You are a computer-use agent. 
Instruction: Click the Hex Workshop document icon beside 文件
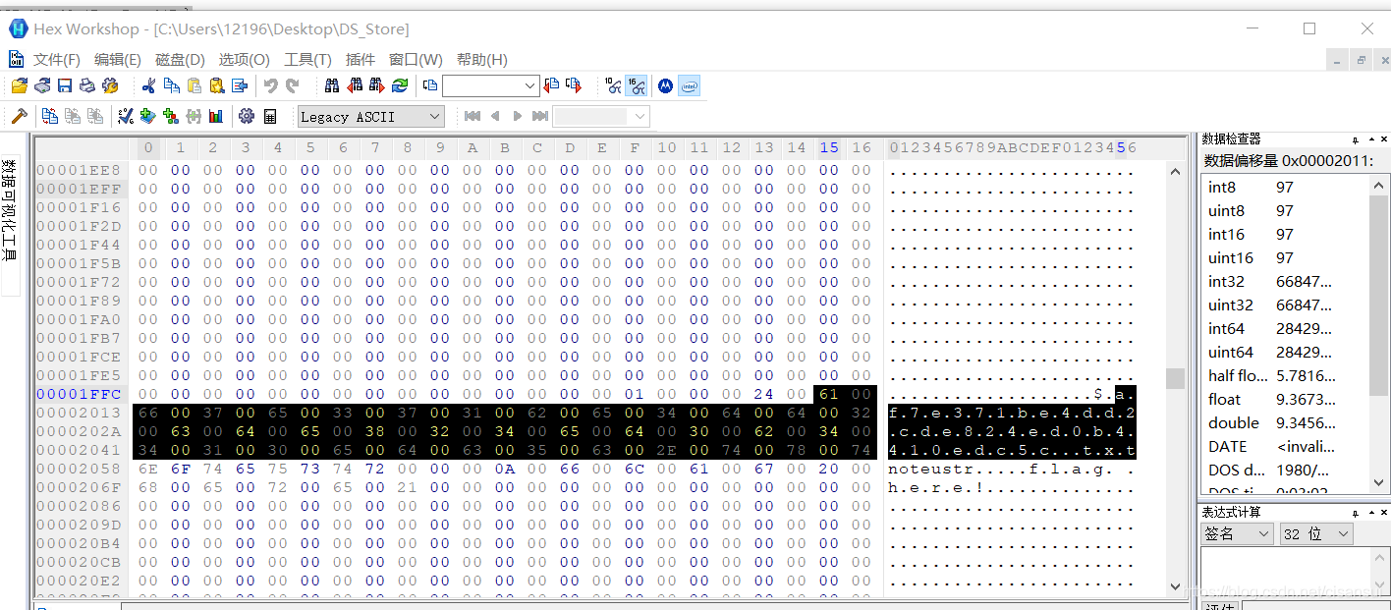click(16, 59)
